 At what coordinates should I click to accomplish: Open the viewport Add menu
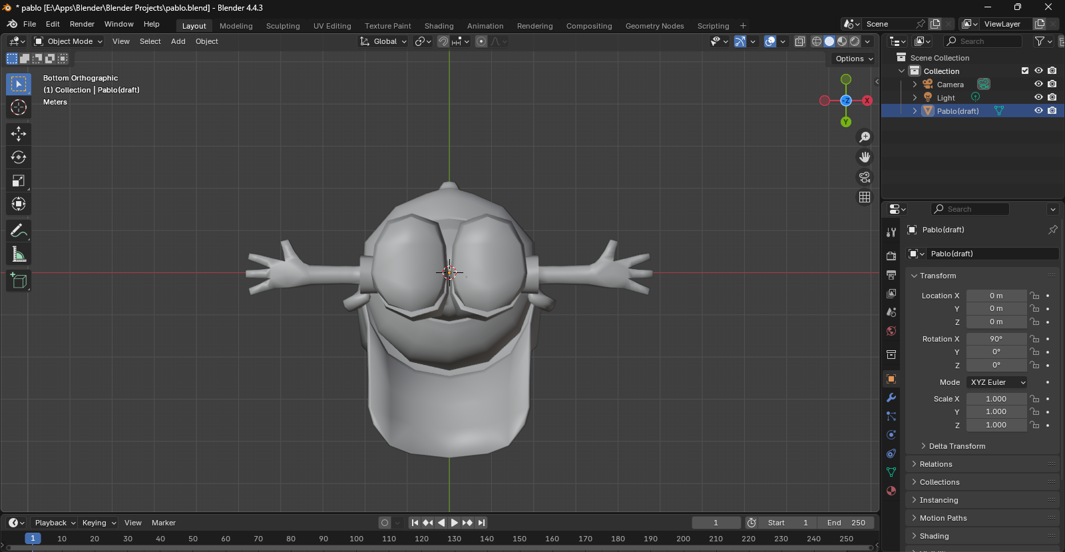click(178, 41)
